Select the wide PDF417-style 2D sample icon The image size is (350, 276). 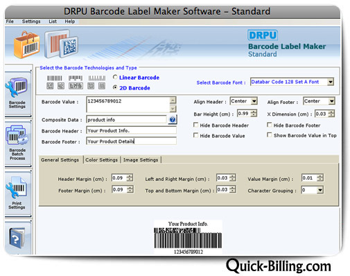pos(76,86)
